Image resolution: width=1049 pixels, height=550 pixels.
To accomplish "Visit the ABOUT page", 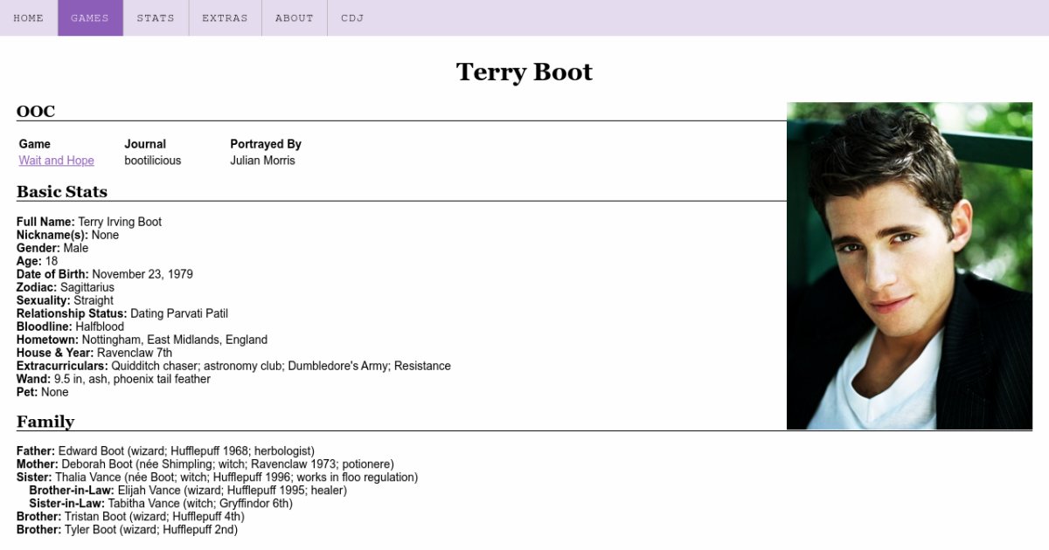I will click(x=294, y=17).
